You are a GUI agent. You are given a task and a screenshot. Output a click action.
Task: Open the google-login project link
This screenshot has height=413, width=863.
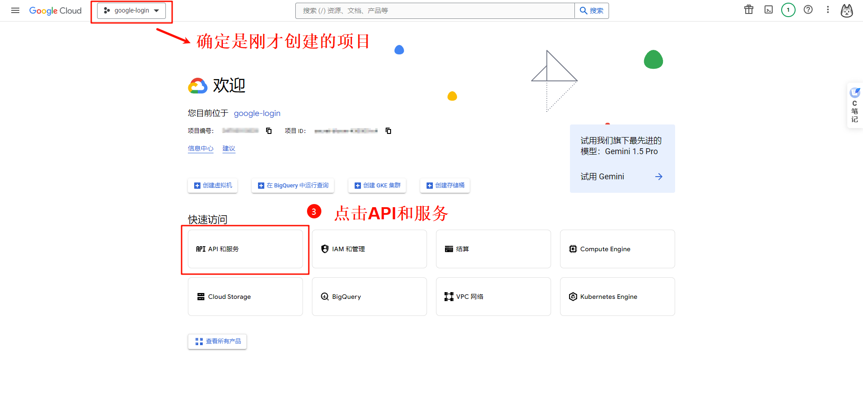point(257,113)
